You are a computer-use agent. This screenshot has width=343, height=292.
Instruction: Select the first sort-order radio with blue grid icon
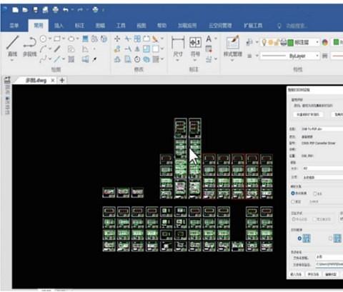pos(299,238)
